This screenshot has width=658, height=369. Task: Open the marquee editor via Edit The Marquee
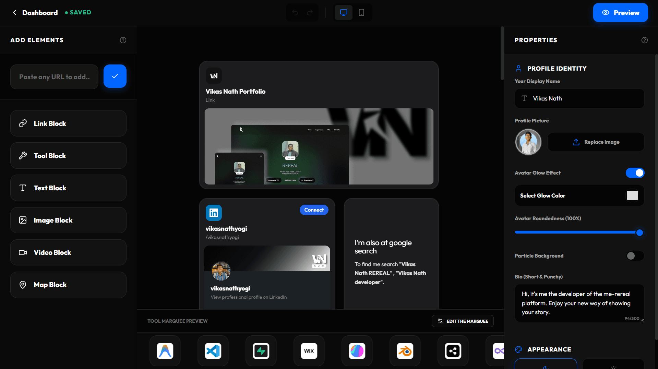point(463,321)
